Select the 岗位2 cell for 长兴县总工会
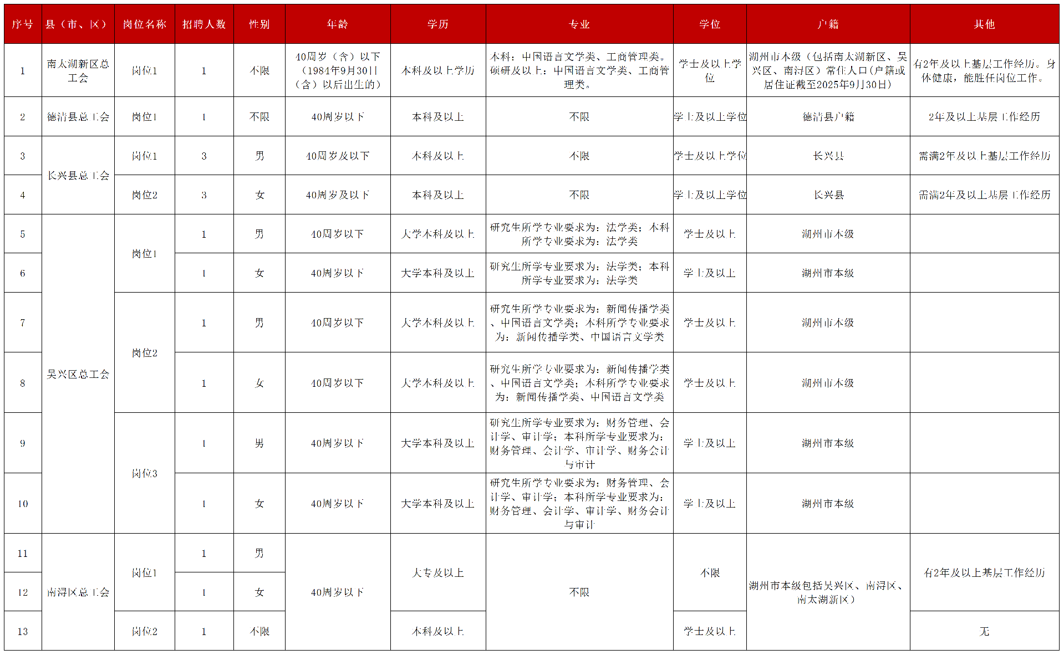Screen dimensions: 1064x655 145,195
